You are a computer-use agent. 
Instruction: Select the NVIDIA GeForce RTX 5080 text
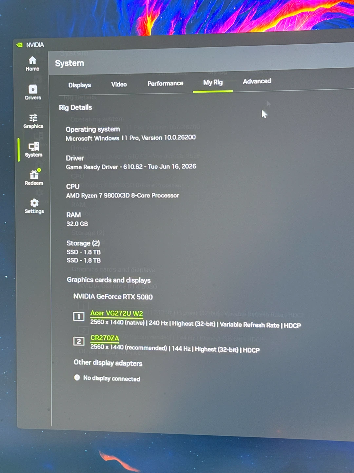(113, 297)
